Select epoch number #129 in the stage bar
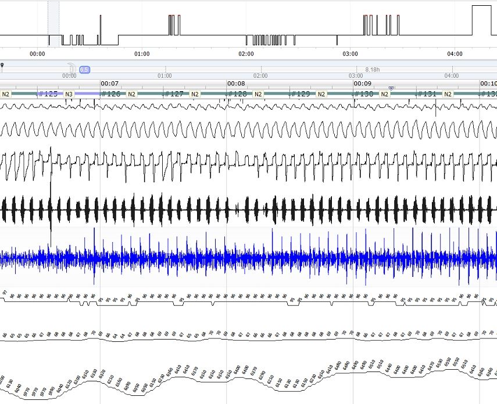The height and width of the screenshot is (404, 497). click(301, 94)
